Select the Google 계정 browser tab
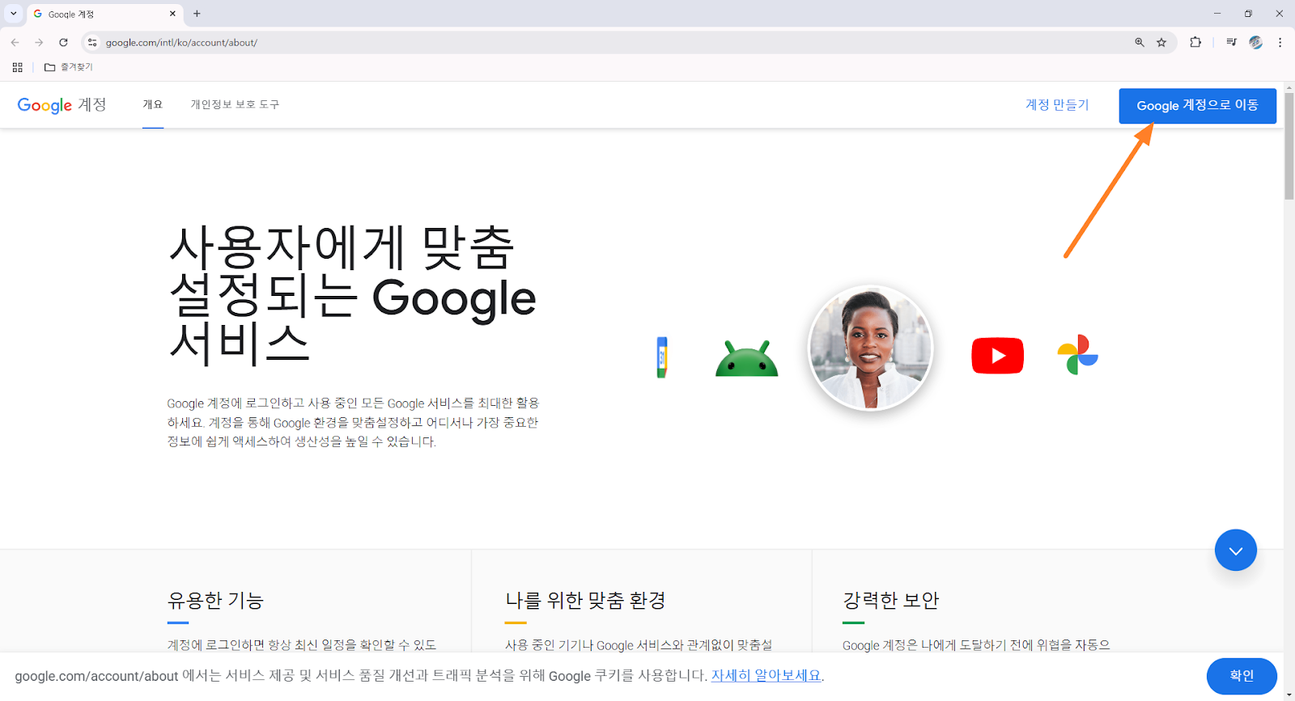Viewport: 1295px width, 701px height. 104,14
